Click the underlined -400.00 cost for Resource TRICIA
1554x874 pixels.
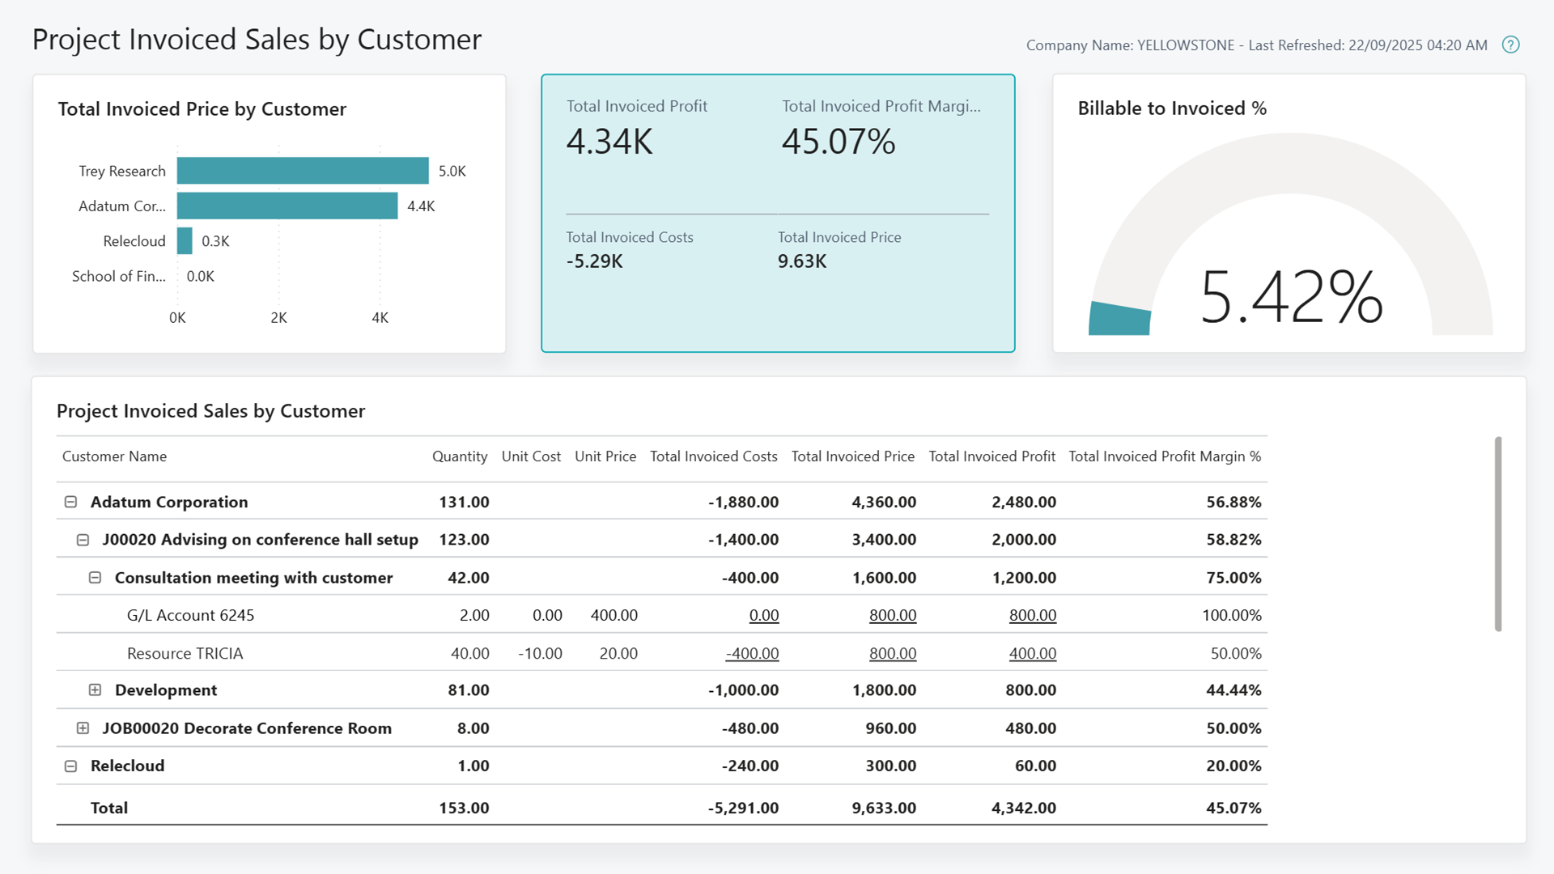click(751, 653)
